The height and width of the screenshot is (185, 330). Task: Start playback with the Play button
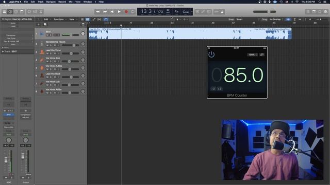tap(119, 12)
